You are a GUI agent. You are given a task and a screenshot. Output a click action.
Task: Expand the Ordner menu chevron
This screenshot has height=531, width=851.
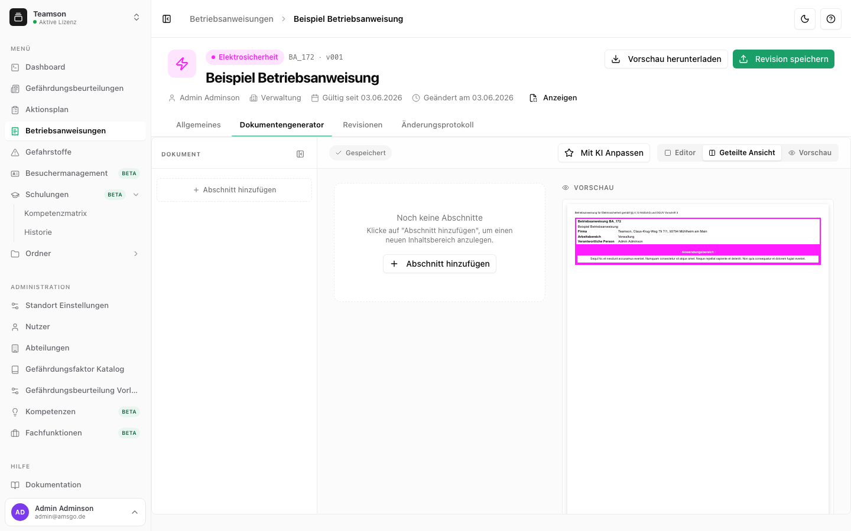point(136,254)
